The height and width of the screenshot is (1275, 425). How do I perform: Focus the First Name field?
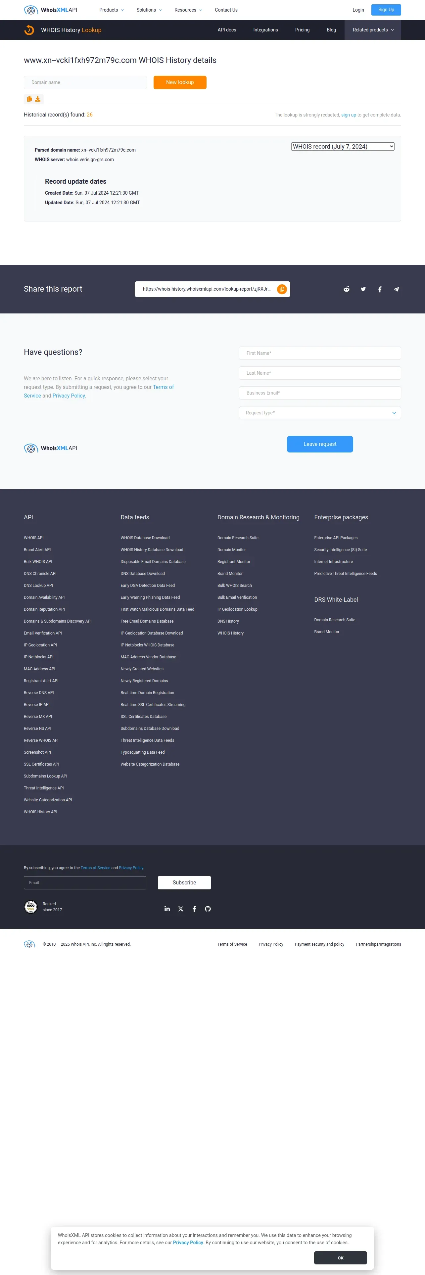(x=320, y=353)
